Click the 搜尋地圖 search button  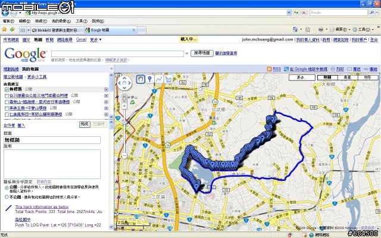202,53
